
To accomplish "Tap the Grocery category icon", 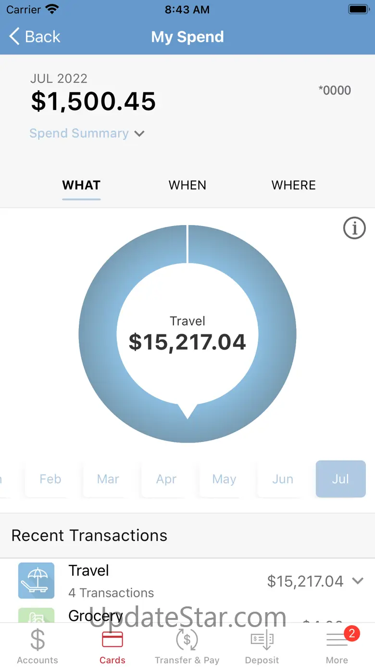I will click(37, 615).
